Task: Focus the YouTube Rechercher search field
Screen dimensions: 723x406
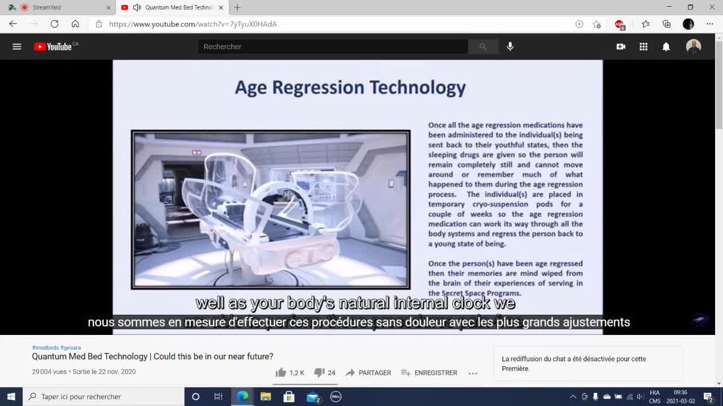Action: pos(333,47)
